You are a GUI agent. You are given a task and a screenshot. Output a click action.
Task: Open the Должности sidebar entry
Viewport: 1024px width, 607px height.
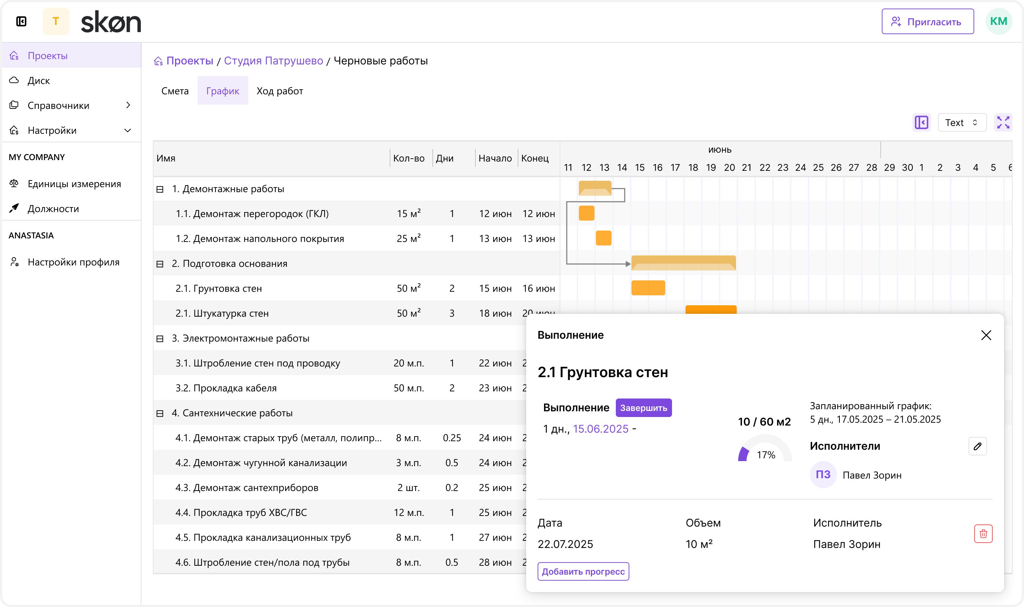click(x=53, y=209)
